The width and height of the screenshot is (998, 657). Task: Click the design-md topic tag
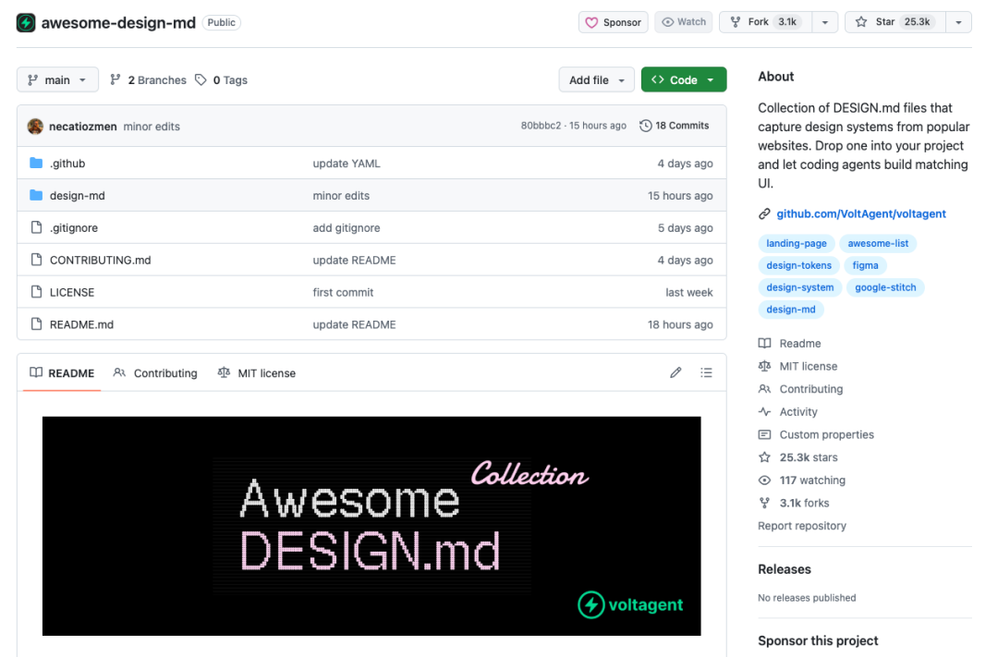[x=790, y=310]
